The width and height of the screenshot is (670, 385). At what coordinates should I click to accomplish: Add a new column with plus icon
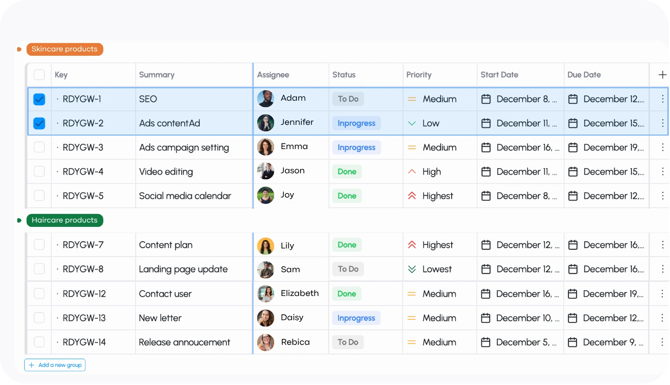click(662, 75)
